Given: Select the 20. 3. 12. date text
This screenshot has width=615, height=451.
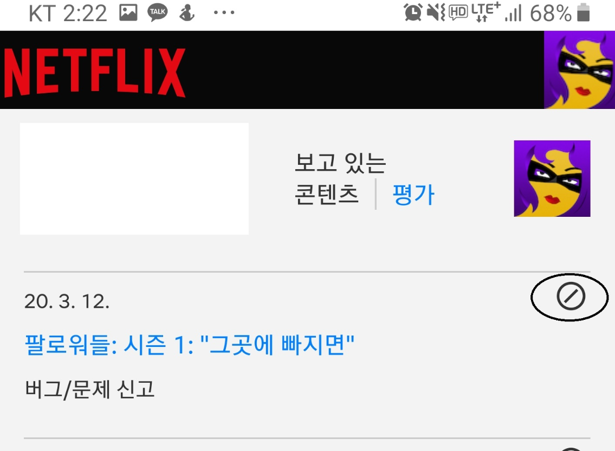Looking at the screenshot, I should coord(67,301).
